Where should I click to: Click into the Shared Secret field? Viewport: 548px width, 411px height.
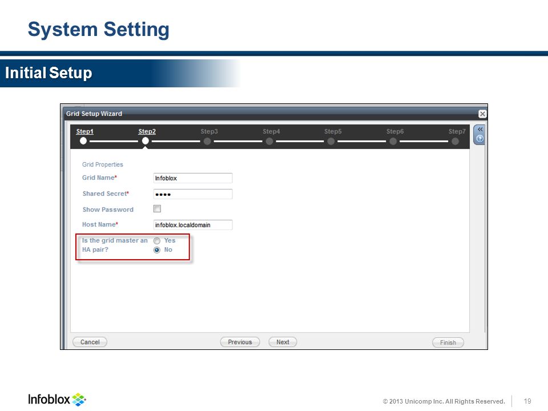tap(193, 194)
